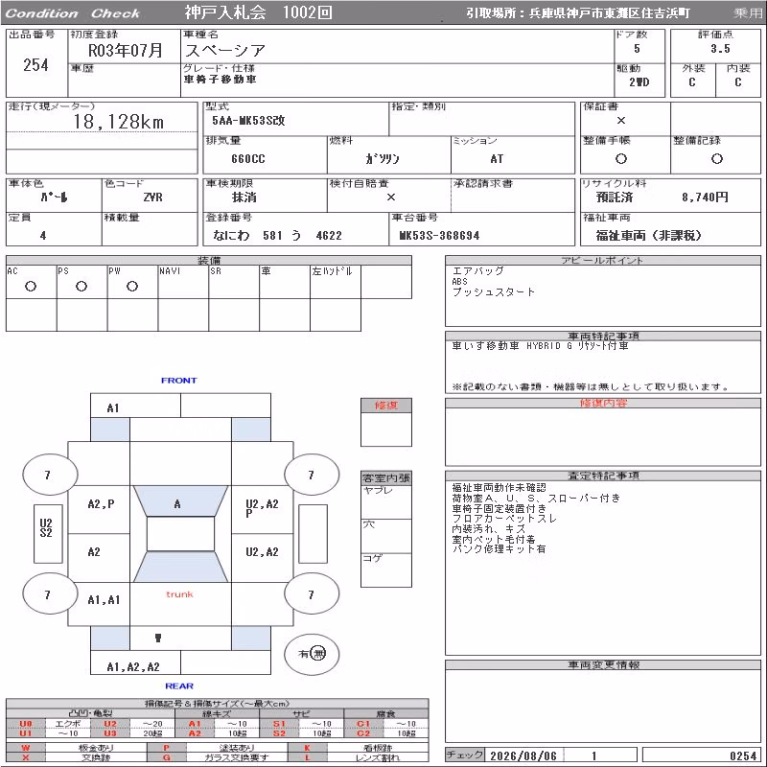Viewport: 767px width, 767px height.
Task: Select the 修復内容 section header
Action: [x=603, y=403]
